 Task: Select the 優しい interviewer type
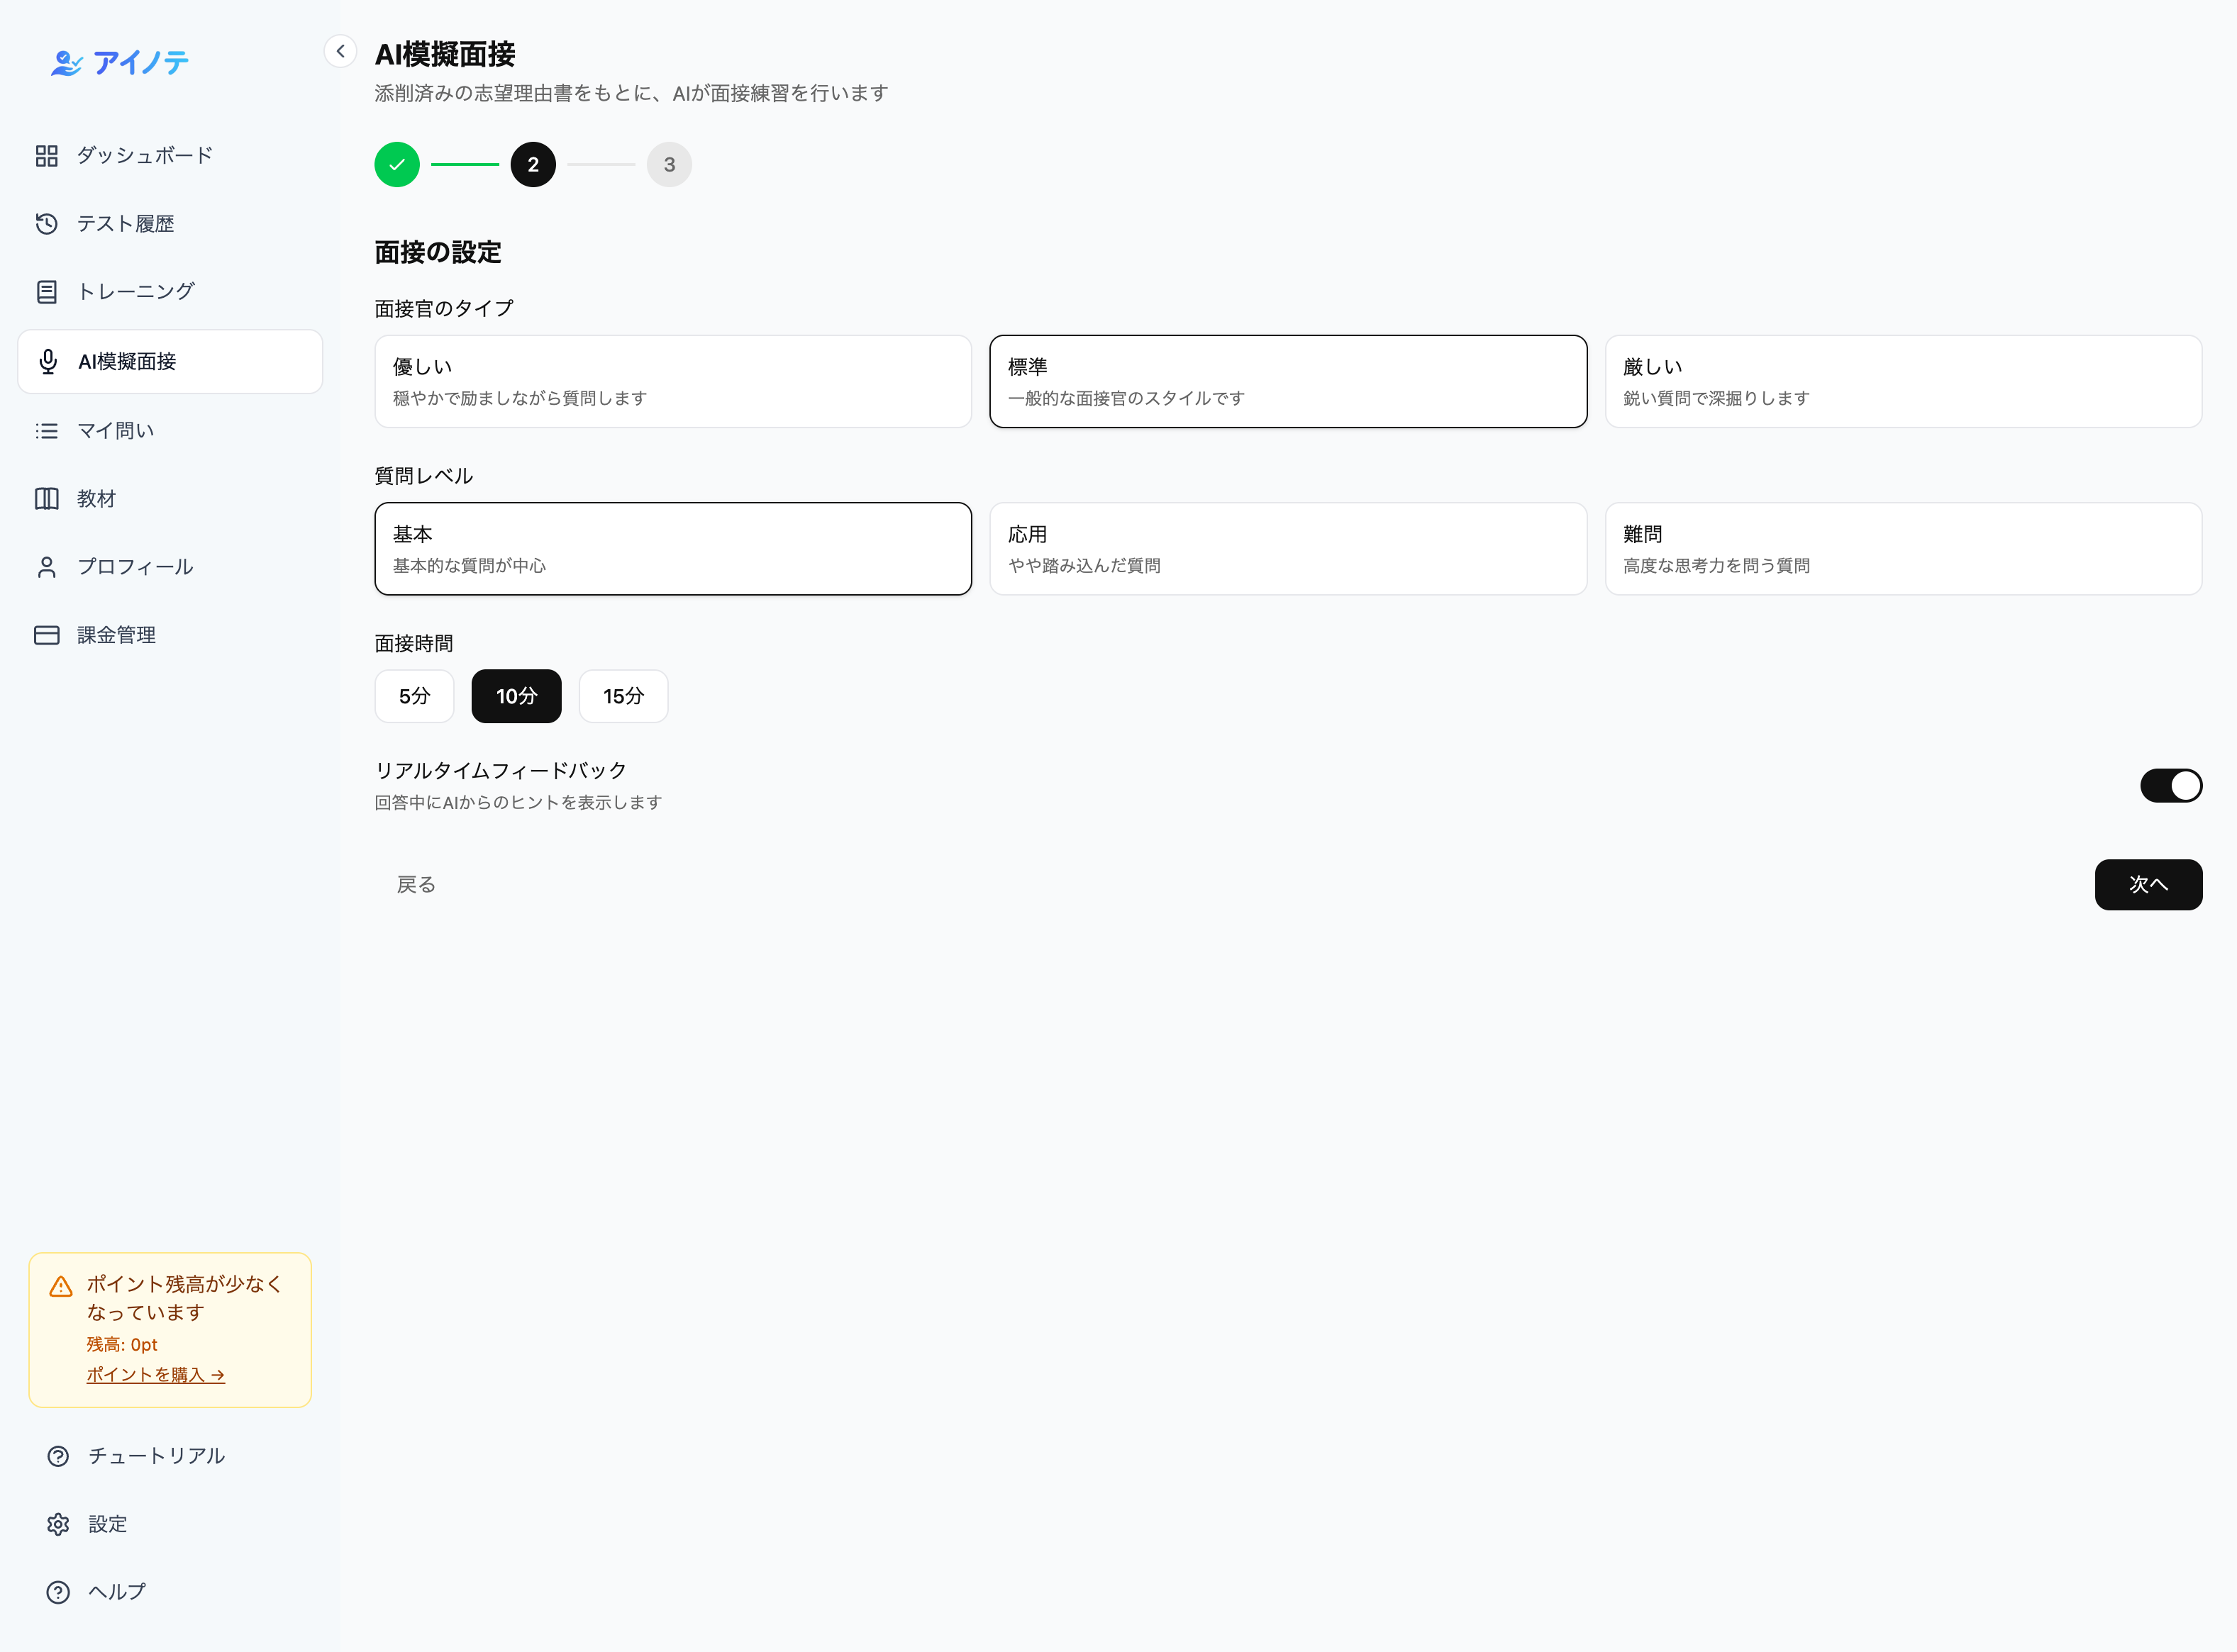pos(672,381)
